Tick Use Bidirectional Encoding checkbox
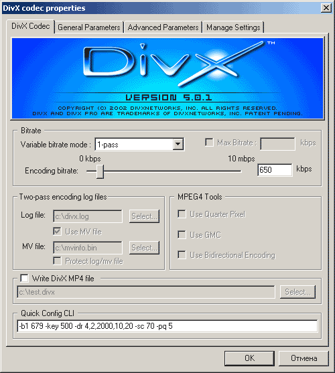Image resolution: width=335 pixels, height=373 pixels. [x=182, y=254]
